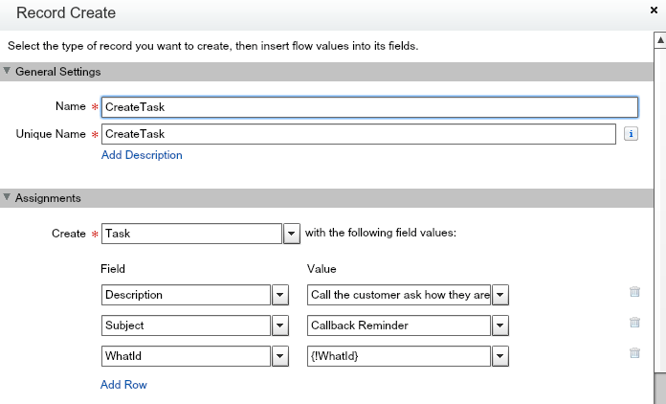Delete the Description field row
This screenshot has width=666, height=404.
[633, 292]
